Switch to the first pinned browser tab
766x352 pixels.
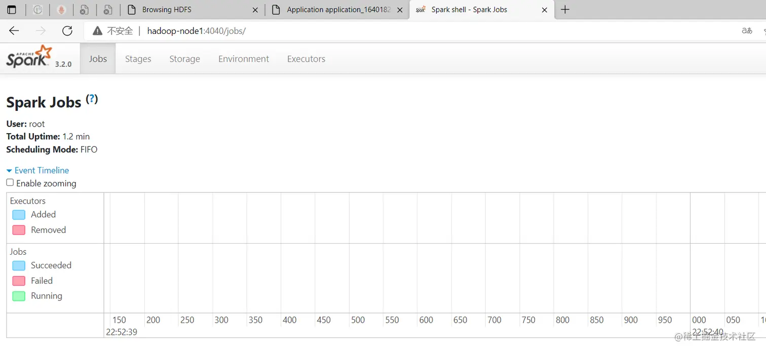pyautogui.click(x=37, y=10)
